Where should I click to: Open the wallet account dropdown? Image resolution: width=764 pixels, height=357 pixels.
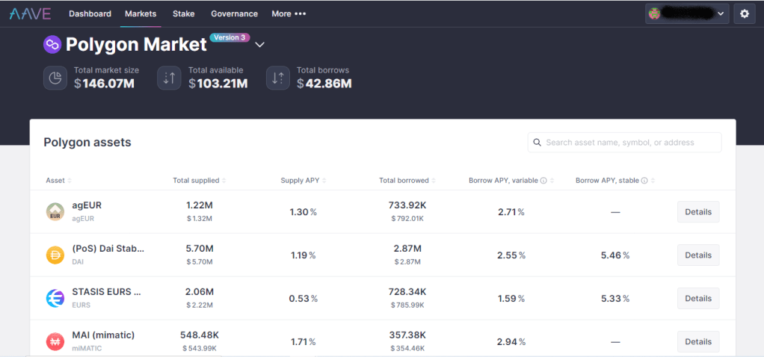(687, 13)
